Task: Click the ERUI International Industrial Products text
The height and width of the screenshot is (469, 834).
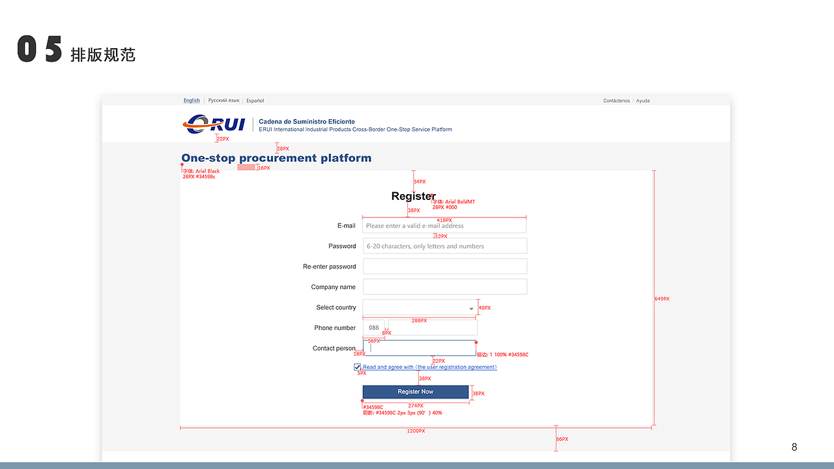Action: pos(355,130)
